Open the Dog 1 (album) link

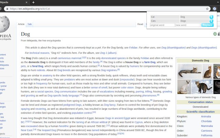108,53
